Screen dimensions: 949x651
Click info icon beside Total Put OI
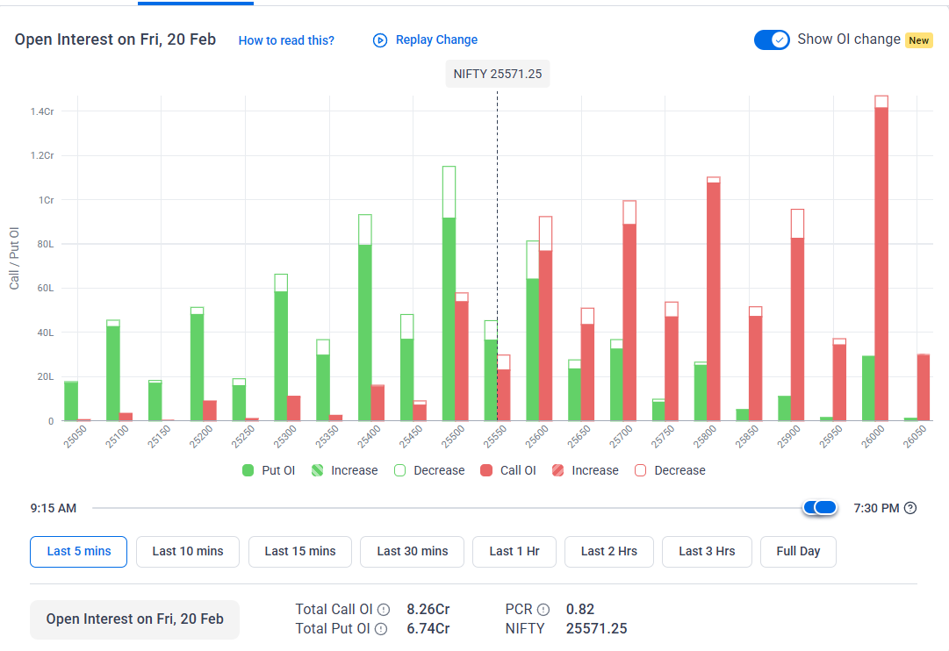pos(381,629)
